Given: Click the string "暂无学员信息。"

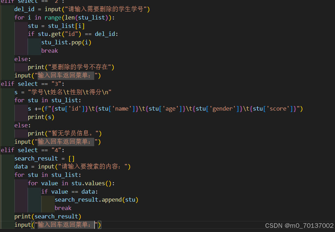Looking at the screenshot, I should click(x=73, y=133).
